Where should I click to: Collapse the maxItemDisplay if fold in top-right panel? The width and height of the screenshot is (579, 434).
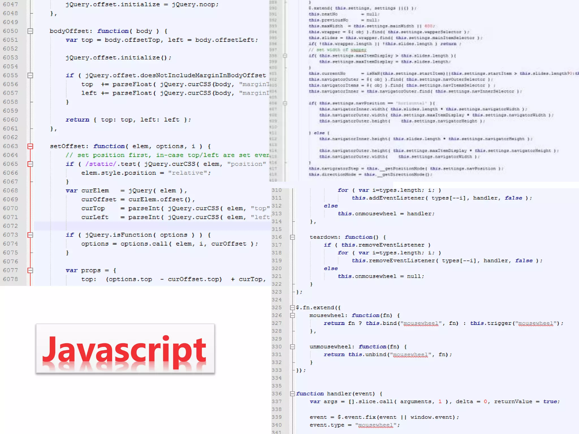(x=285, y=56)
